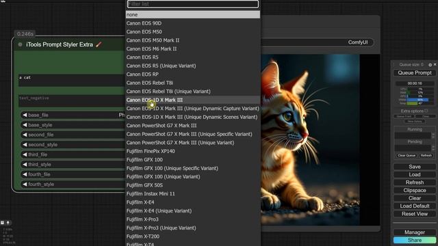Select Fujifilm FinePix XP140

[x=193, y=151]
